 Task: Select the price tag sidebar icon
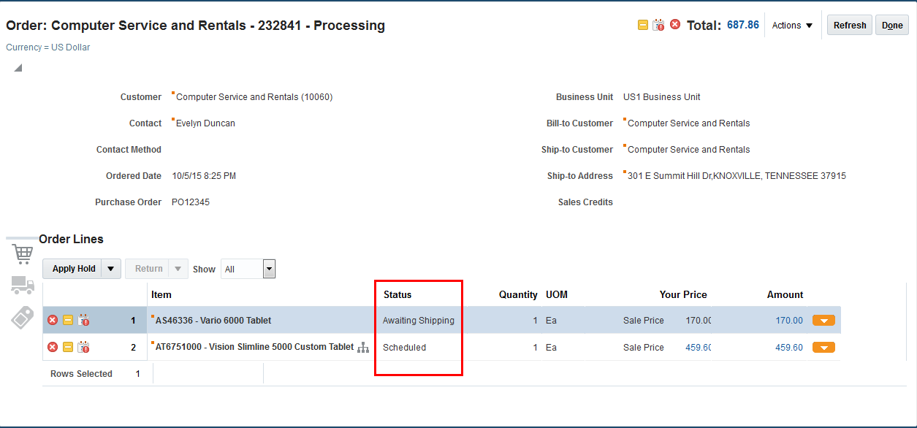22,318
